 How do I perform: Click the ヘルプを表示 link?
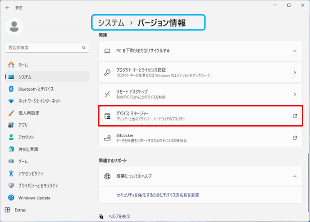(x=119, y=217)
